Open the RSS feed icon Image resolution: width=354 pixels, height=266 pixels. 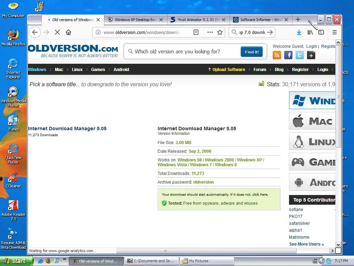(277, 55)
